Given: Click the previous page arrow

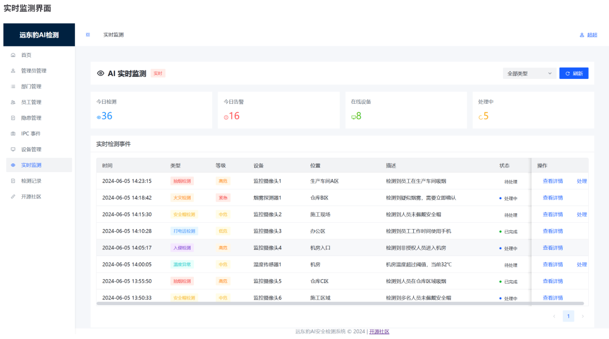Looking at the screenshot, I should point(554,316).
